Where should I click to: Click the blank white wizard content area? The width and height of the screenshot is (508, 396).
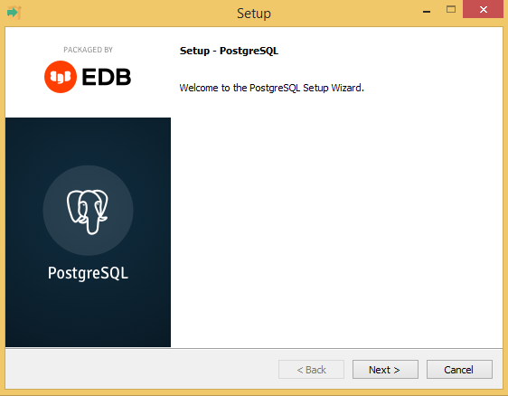[x=336, y=221]
